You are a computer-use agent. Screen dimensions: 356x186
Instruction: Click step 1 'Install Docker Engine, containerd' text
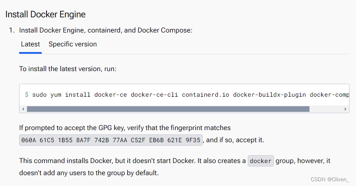[x=106, y=31]
